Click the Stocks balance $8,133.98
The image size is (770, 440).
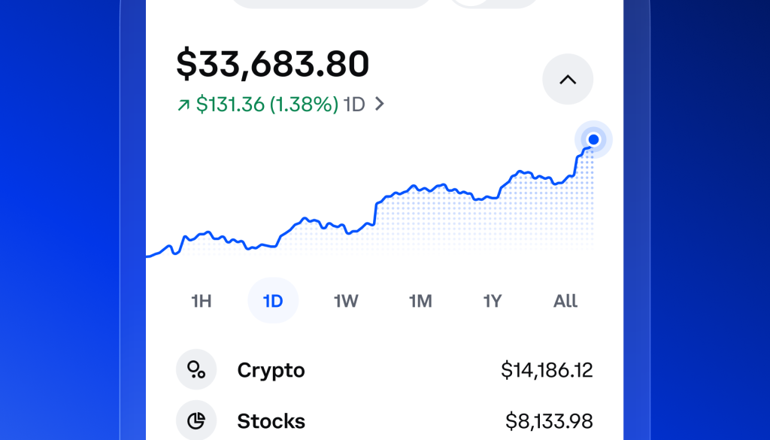[x=550, y=421]
